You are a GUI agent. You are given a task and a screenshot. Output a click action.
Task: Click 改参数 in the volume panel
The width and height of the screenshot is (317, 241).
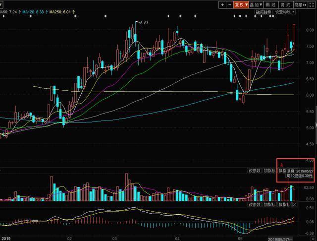pos(255,171)
